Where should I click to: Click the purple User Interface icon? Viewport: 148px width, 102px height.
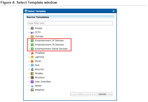[x=32, y=81]
